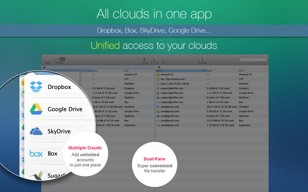Switch to single-pane window view
This screenshot has width=308, height=192.
[57, 59]
